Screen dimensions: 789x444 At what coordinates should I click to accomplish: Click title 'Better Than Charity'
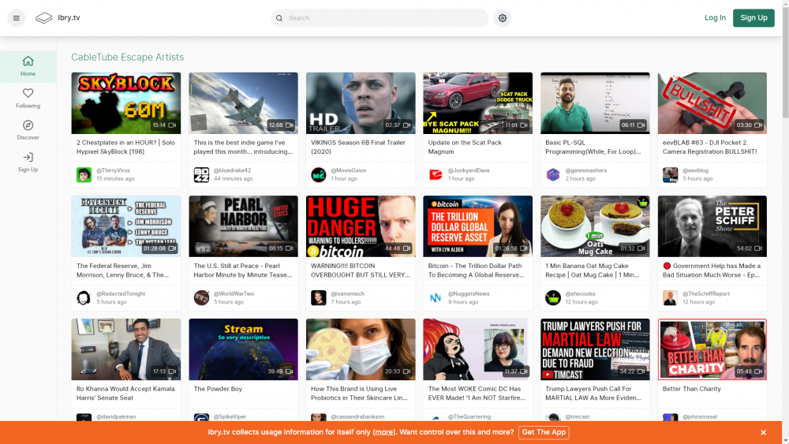(x=691, y=389)
